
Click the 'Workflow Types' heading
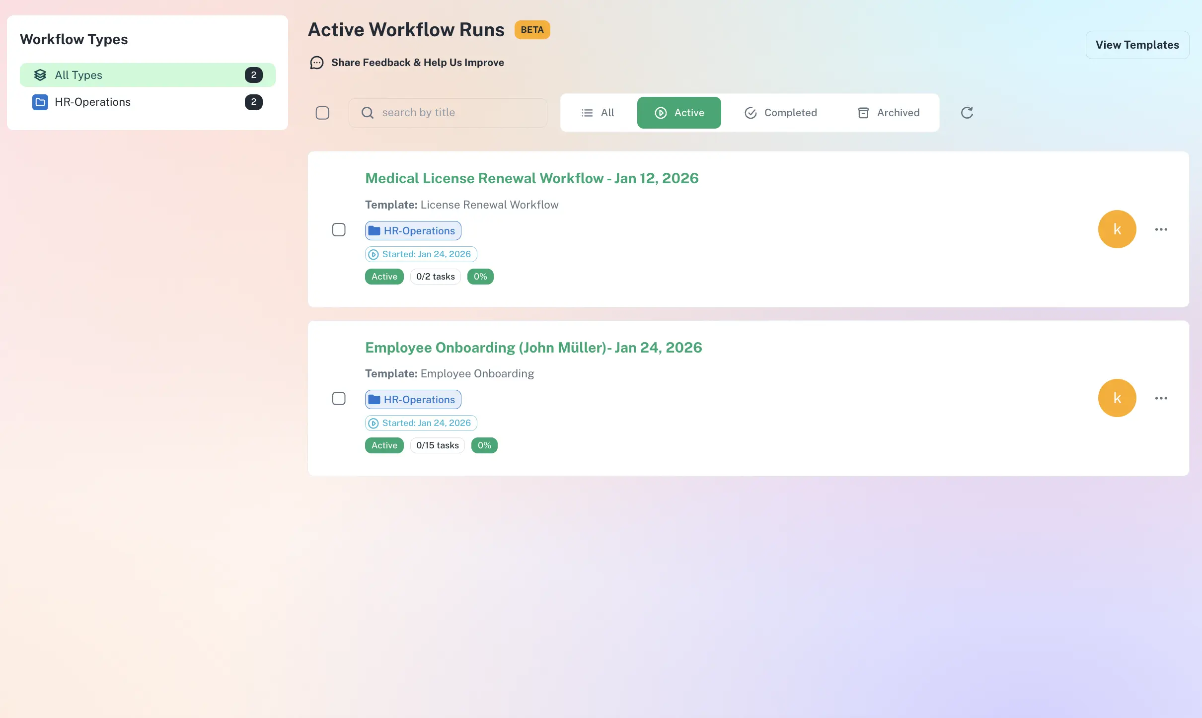[74, 39]
